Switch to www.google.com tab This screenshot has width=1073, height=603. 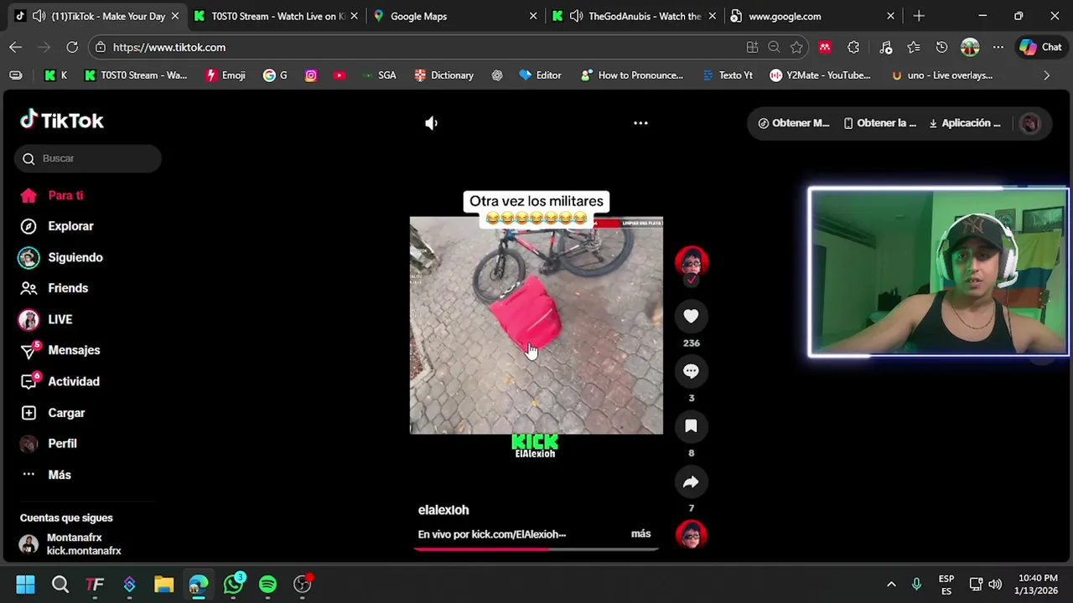click(x=813, y=16)
